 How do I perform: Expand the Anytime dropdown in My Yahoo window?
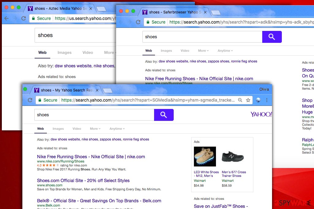coord(117,129)
